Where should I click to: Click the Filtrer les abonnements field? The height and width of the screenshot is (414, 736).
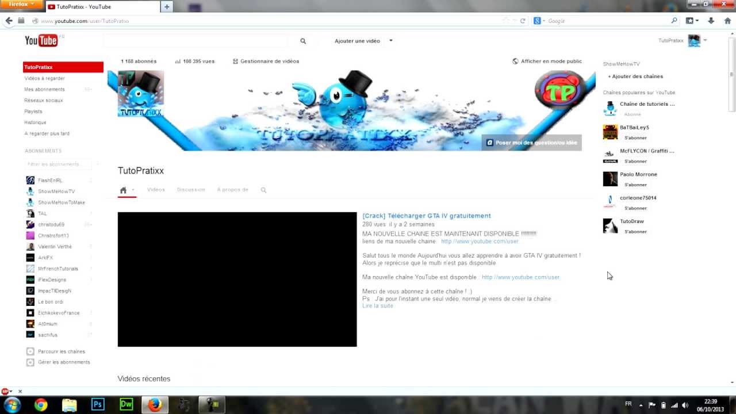[x=58, y=164]
